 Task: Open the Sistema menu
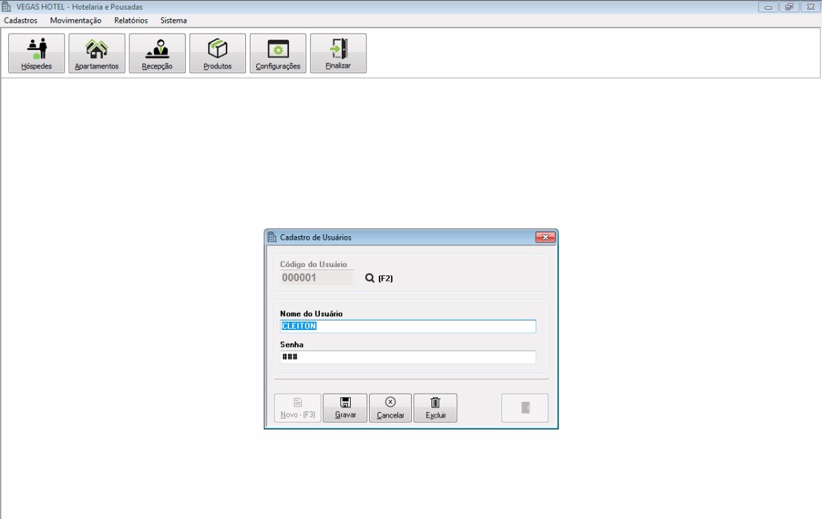[173, 21]
